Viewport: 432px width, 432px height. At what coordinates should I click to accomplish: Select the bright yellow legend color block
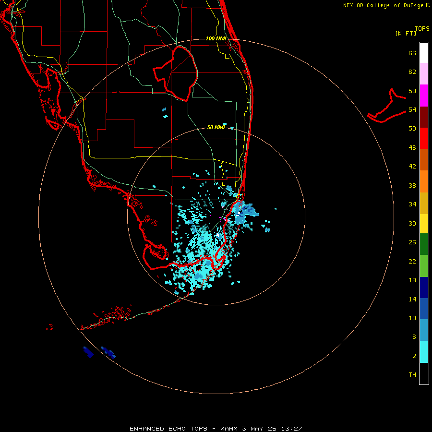point(424,224)
